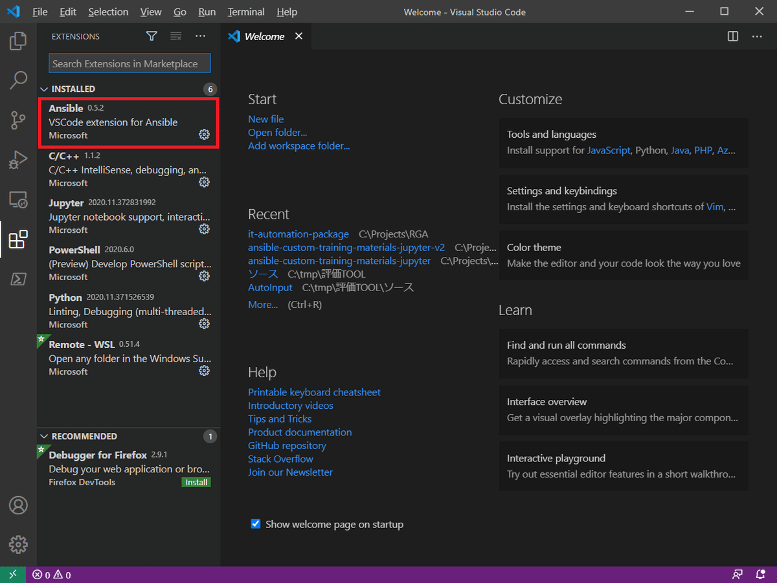The height and width of the screenshot is (583, 777).
Task: Open the Tips and Tricks link
Action: (x=280, y=419)
